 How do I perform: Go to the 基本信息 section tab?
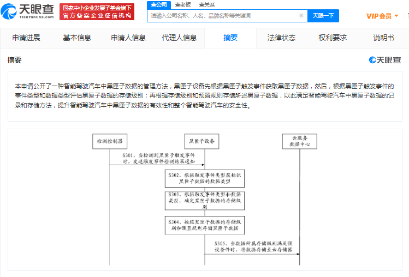pyautogui.click(x=77, y=38)
